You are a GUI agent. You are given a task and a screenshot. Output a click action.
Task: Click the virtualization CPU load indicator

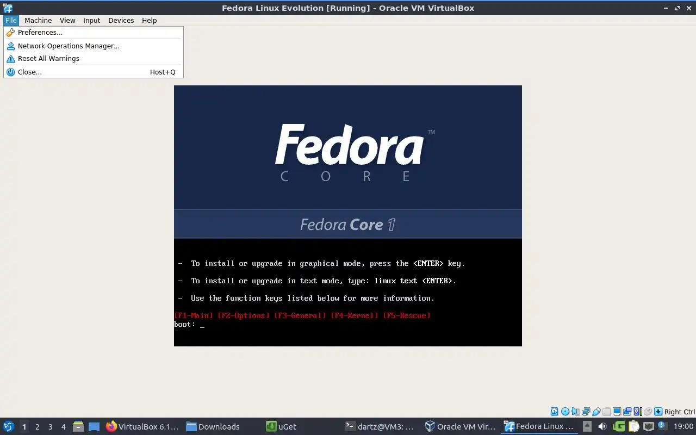pyautogui.click(x=638, y=412)
